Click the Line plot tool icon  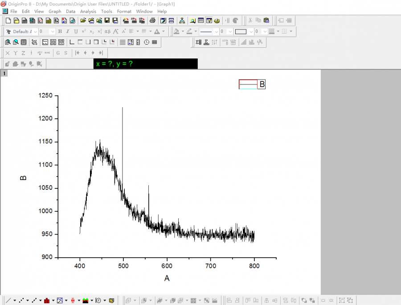pos(8,300)
